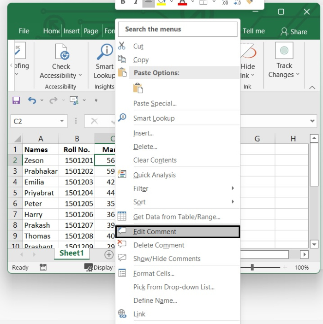Click Edit Comment in context menu
This screenshot has height=324, width=323.
[178, 232]
